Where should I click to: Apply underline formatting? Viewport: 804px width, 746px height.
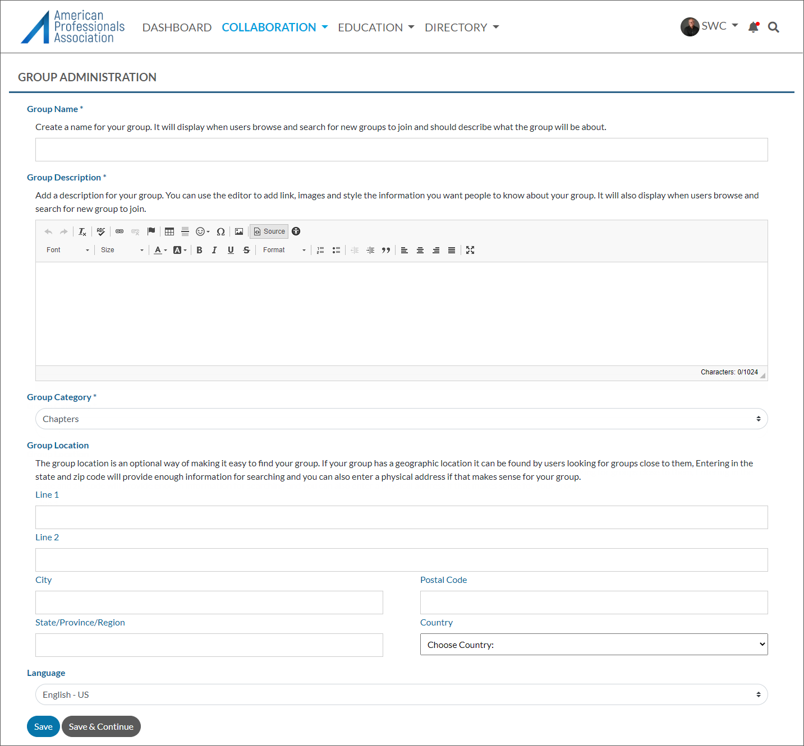231,250
